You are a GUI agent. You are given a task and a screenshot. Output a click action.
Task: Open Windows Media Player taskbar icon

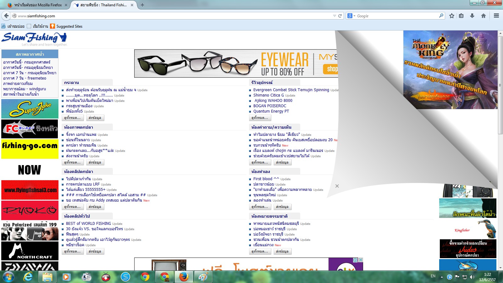[x=66, y=277]
